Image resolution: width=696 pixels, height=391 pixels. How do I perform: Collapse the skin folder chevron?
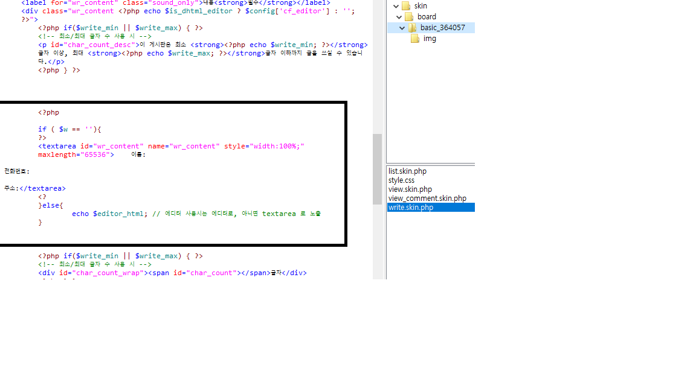coord(396,6)
